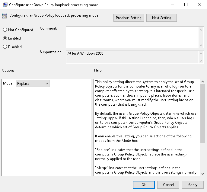Open the Mode dropdown showing Replace
207x192 pixels.
coord(33,84)
